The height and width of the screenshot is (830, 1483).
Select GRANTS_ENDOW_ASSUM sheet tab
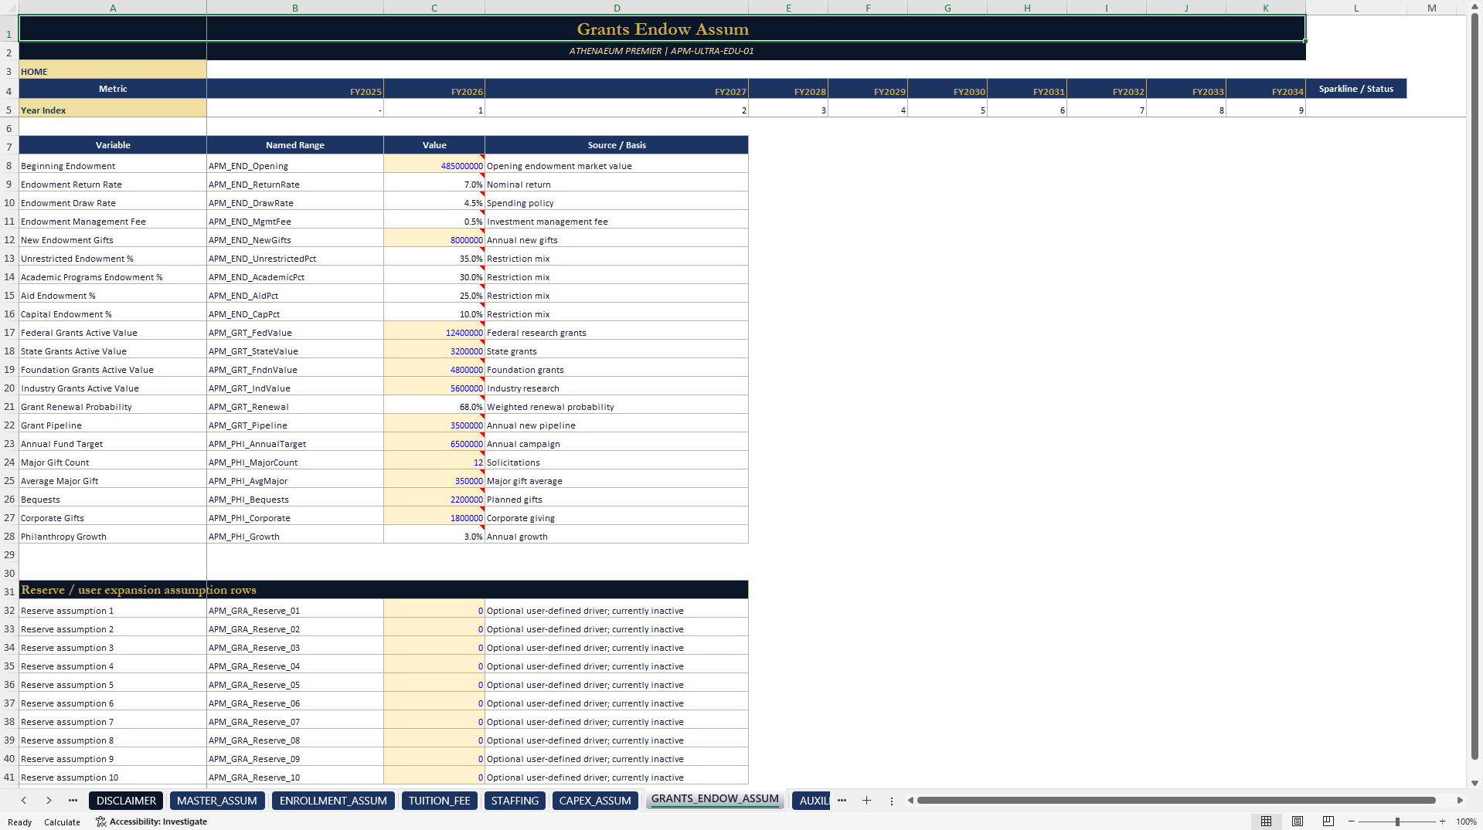pyautogui.click(x=715, y=799)
